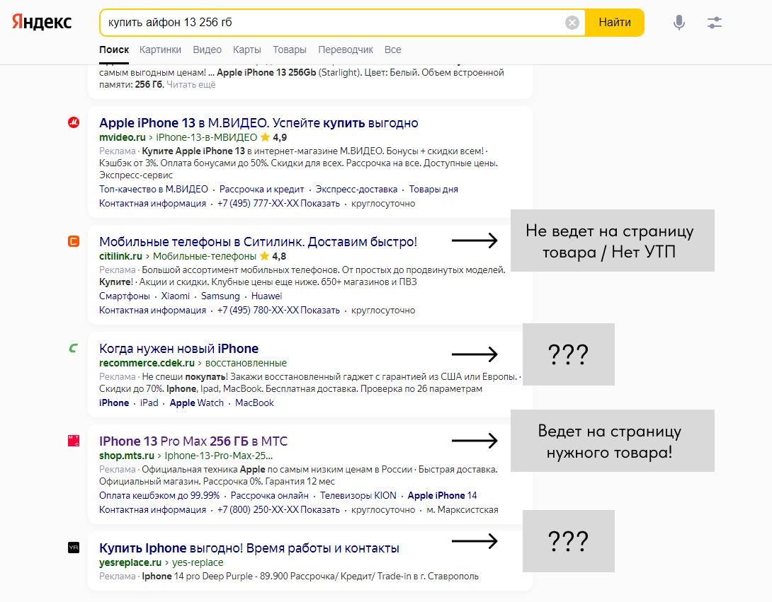Clear the search query with X icon
The width and height of the screenshot is (772, 602).
point(572,23)
